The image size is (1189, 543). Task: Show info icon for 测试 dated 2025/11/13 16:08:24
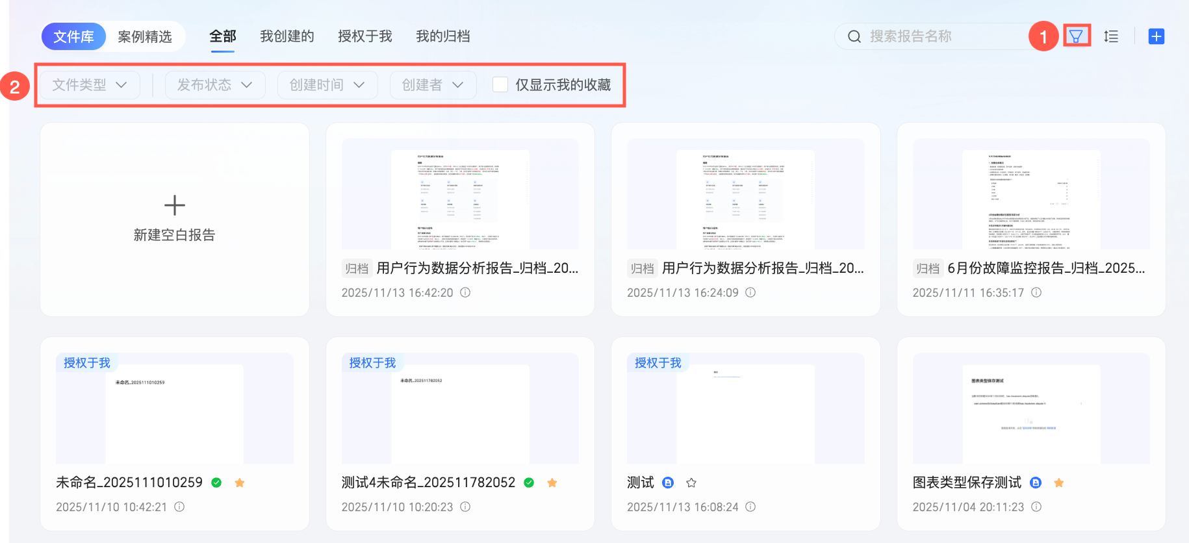750,507
